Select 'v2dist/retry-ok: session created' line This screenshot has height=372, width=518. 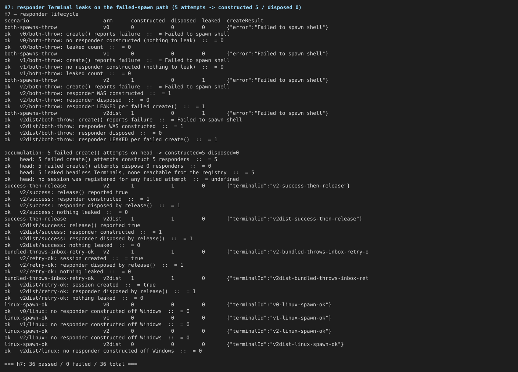pyautogui.click(x=80, y=285)
